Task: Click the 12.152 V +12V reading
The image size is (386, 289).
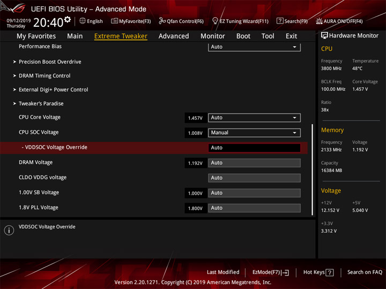Action: (330, 210)
